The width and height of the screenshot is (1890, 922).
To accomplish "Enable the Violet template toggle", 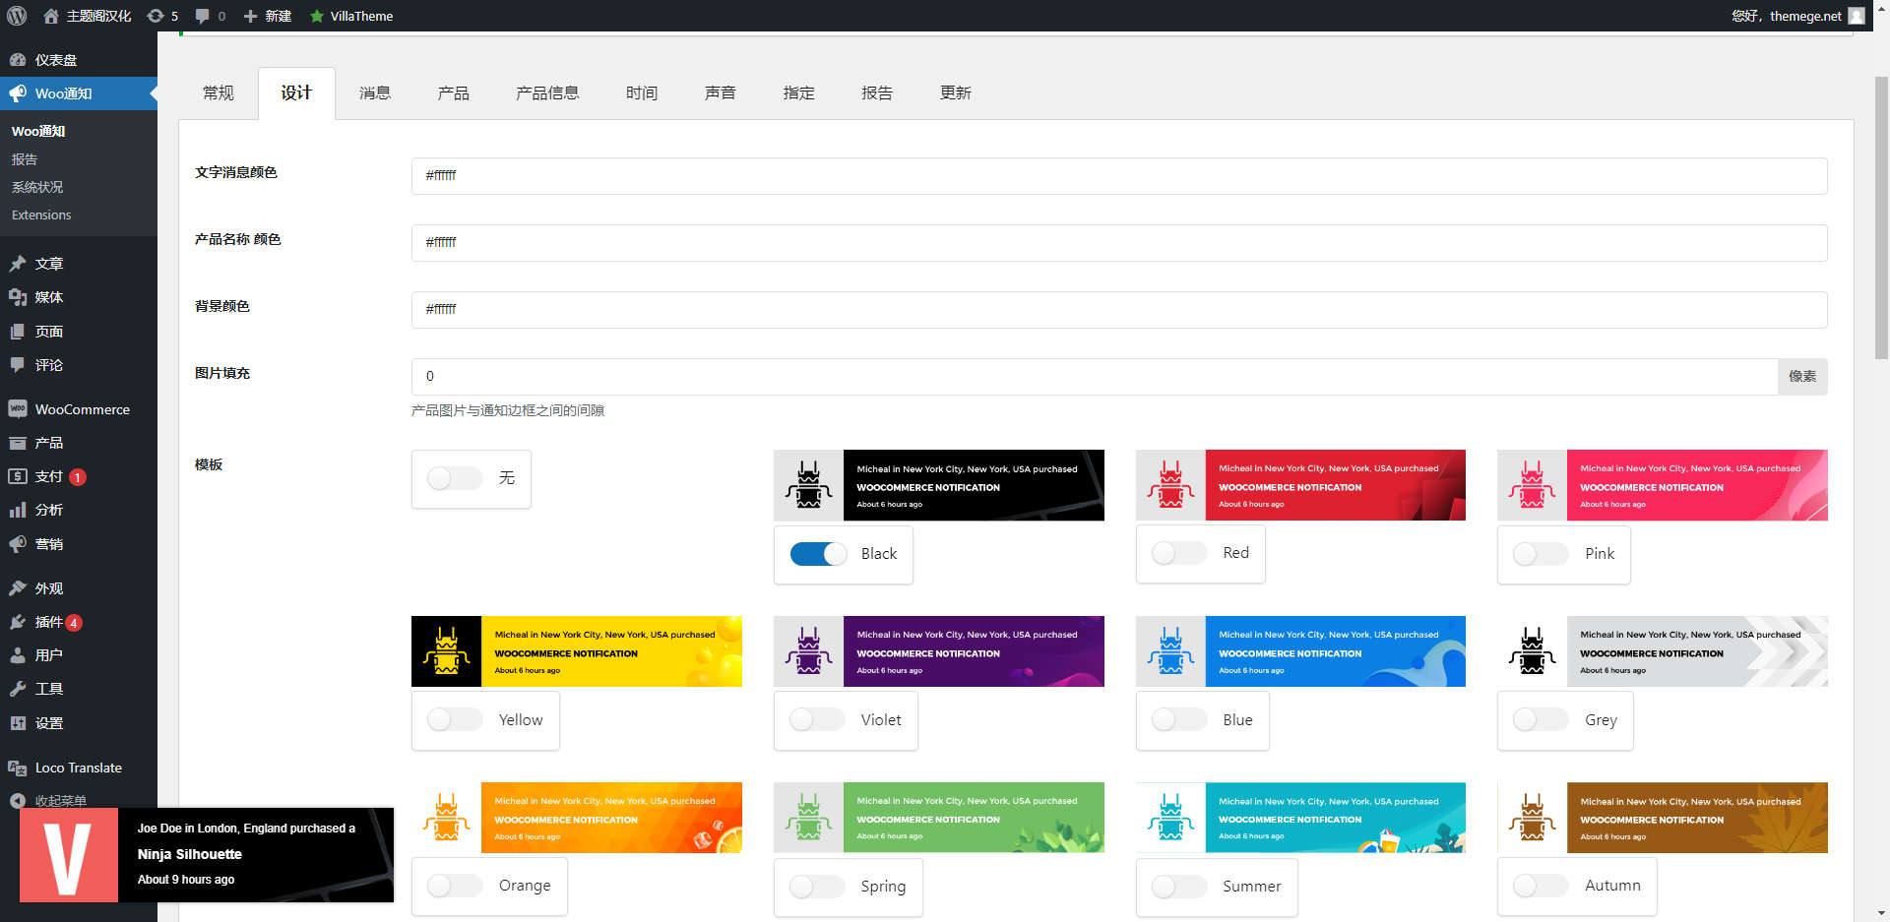I will [817, 719].
